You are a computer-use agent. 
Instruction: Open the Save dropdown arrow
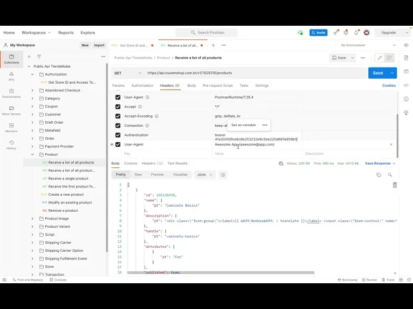click(x=352, y=58)
